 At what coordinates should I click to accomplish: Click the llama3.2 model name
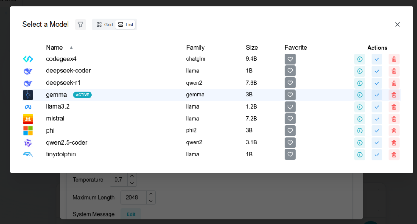click(x=58, y=106)
